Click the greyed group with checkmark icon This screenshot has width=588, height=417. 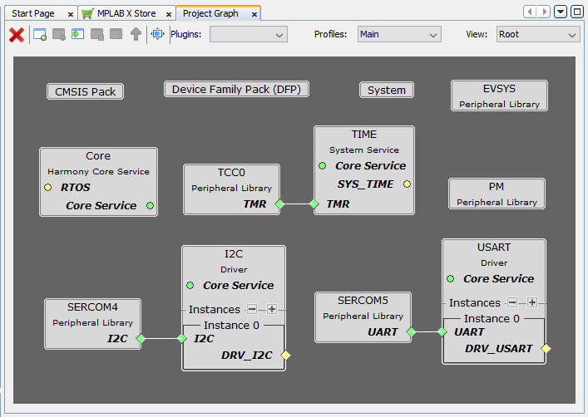(x=97, y=34)
